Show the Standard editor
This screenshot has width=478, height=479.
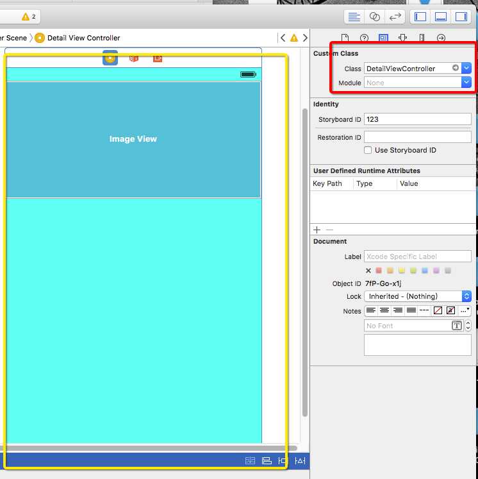pos(354,17)
